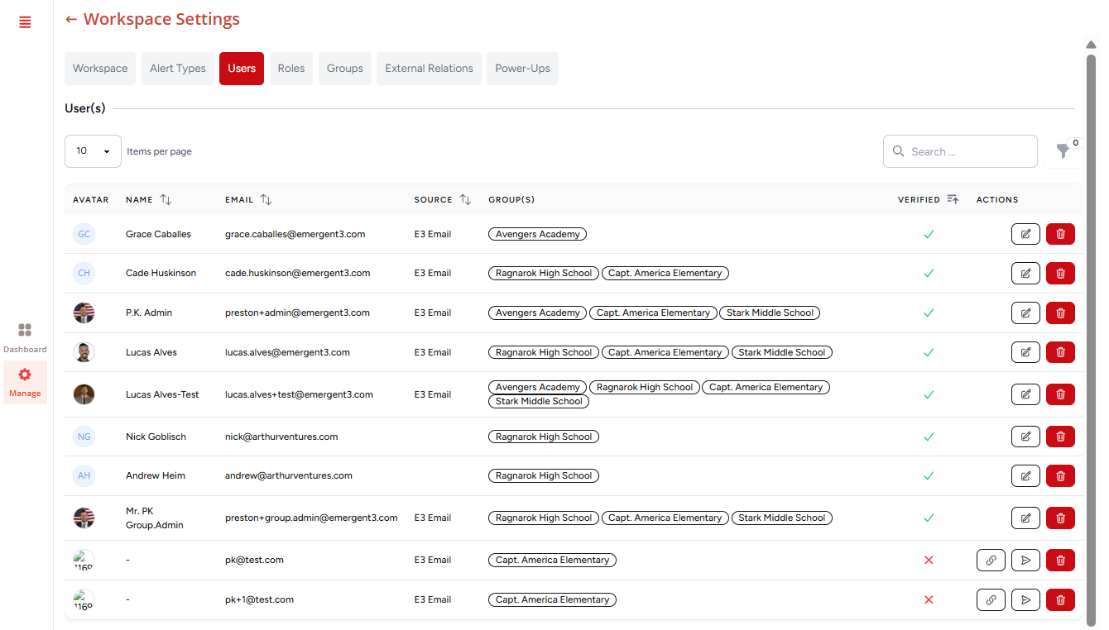Edit Grace Caballes user entry
This screenshot has height=630, width=1109.
point(1025,234)
